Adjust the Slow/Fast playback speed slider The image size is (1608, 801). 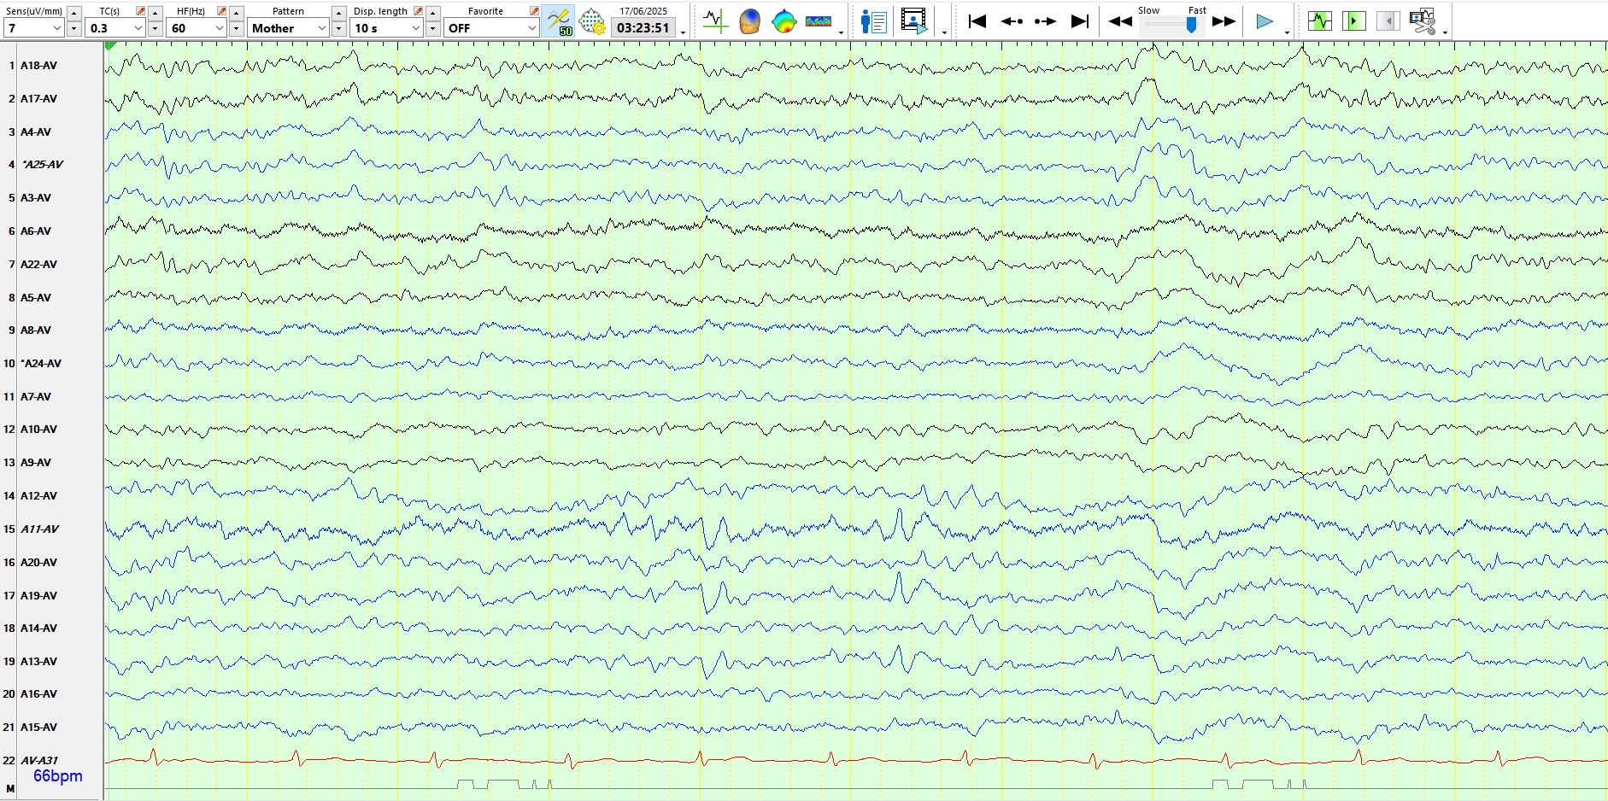click(x=1191, y=26)
